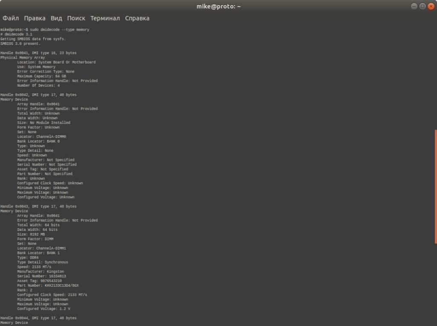This screenshot has width=437, height=326.
Task: Click the mike@proto title bar
Action: pos(218,6)
